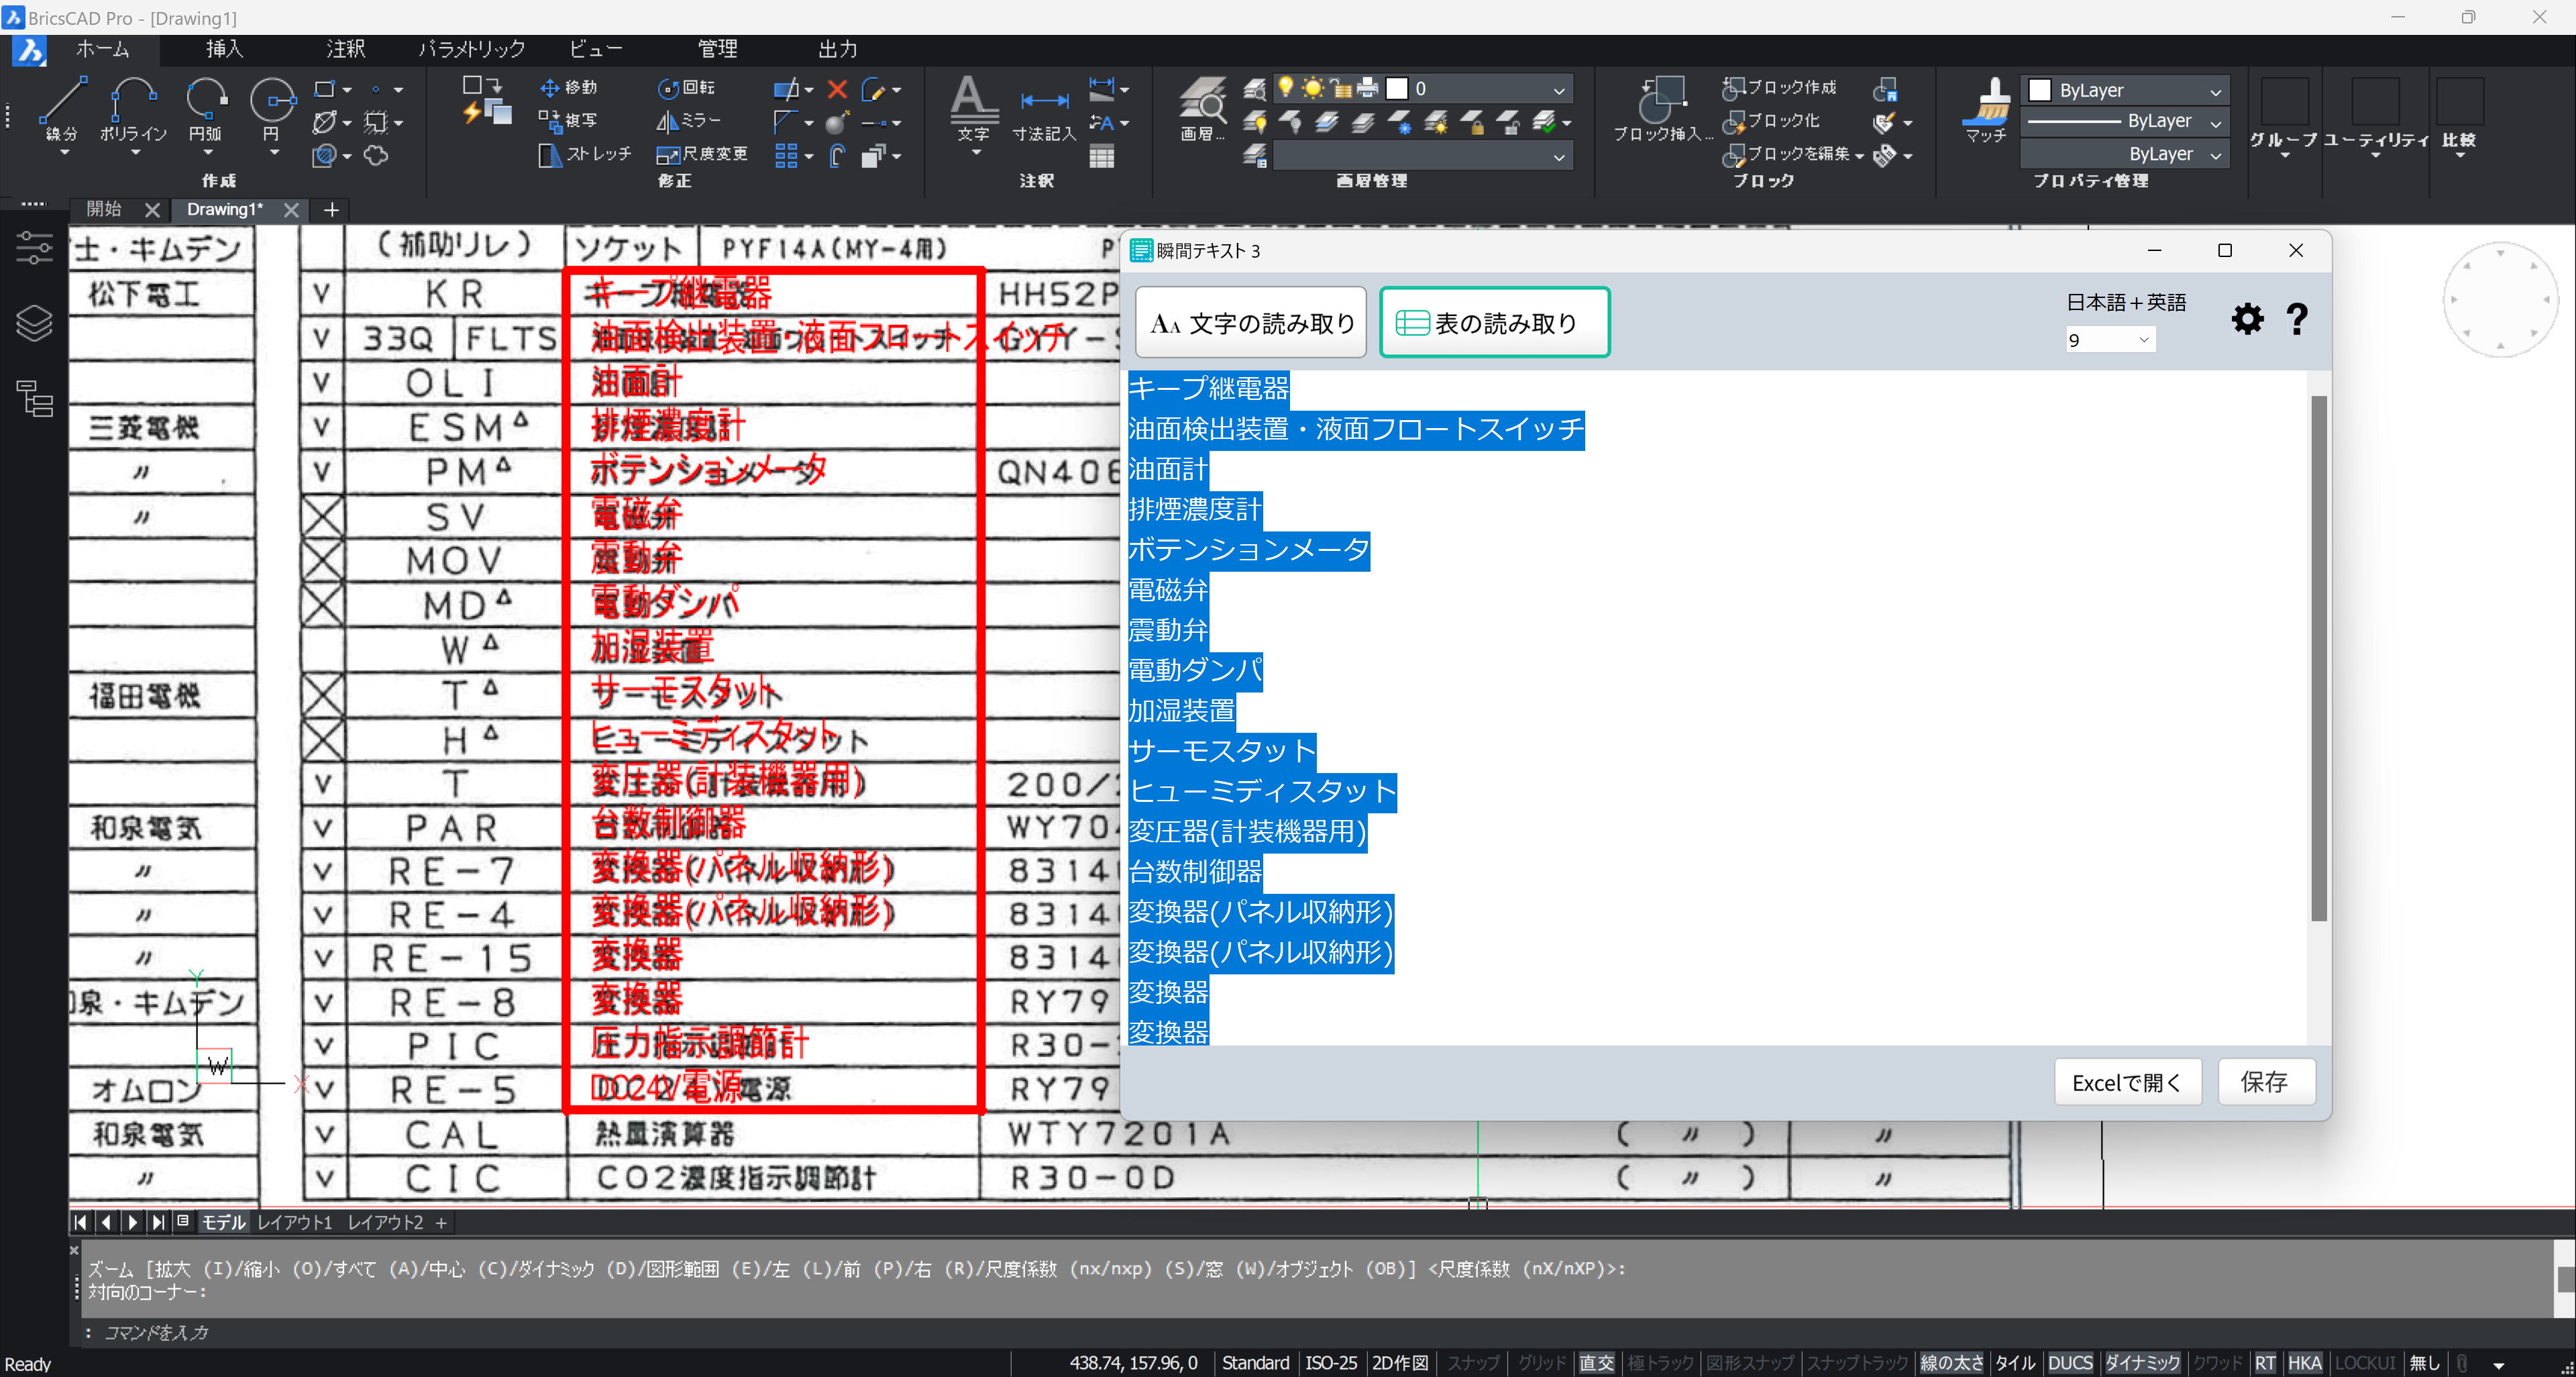The height and width of the screenshot is (1377, 2576).
Task: Click the マッチ match properties brush
Action: pos(1986,110)
